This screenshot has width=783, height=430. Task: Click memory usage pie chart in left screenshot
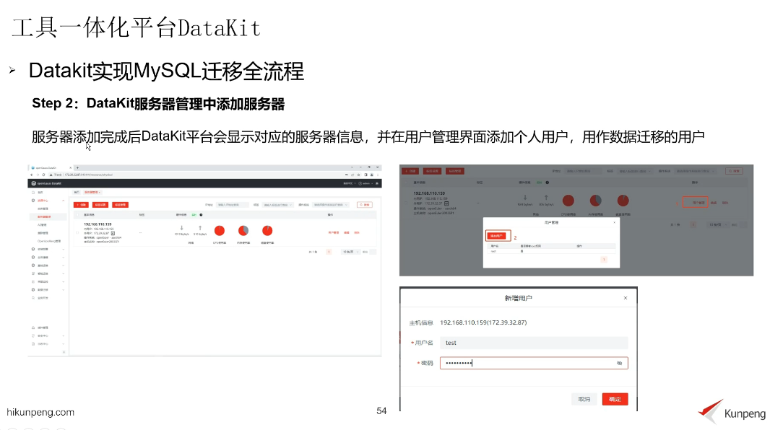coord(243,230)
